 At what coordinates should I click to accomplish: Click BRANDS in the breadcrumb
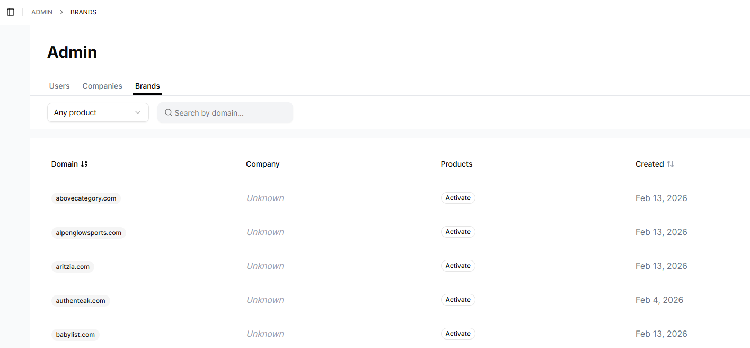click(83, 12)
